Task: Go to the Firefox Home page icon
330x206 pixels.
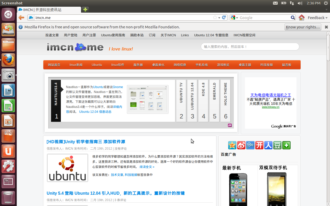Action: [301, 18]
